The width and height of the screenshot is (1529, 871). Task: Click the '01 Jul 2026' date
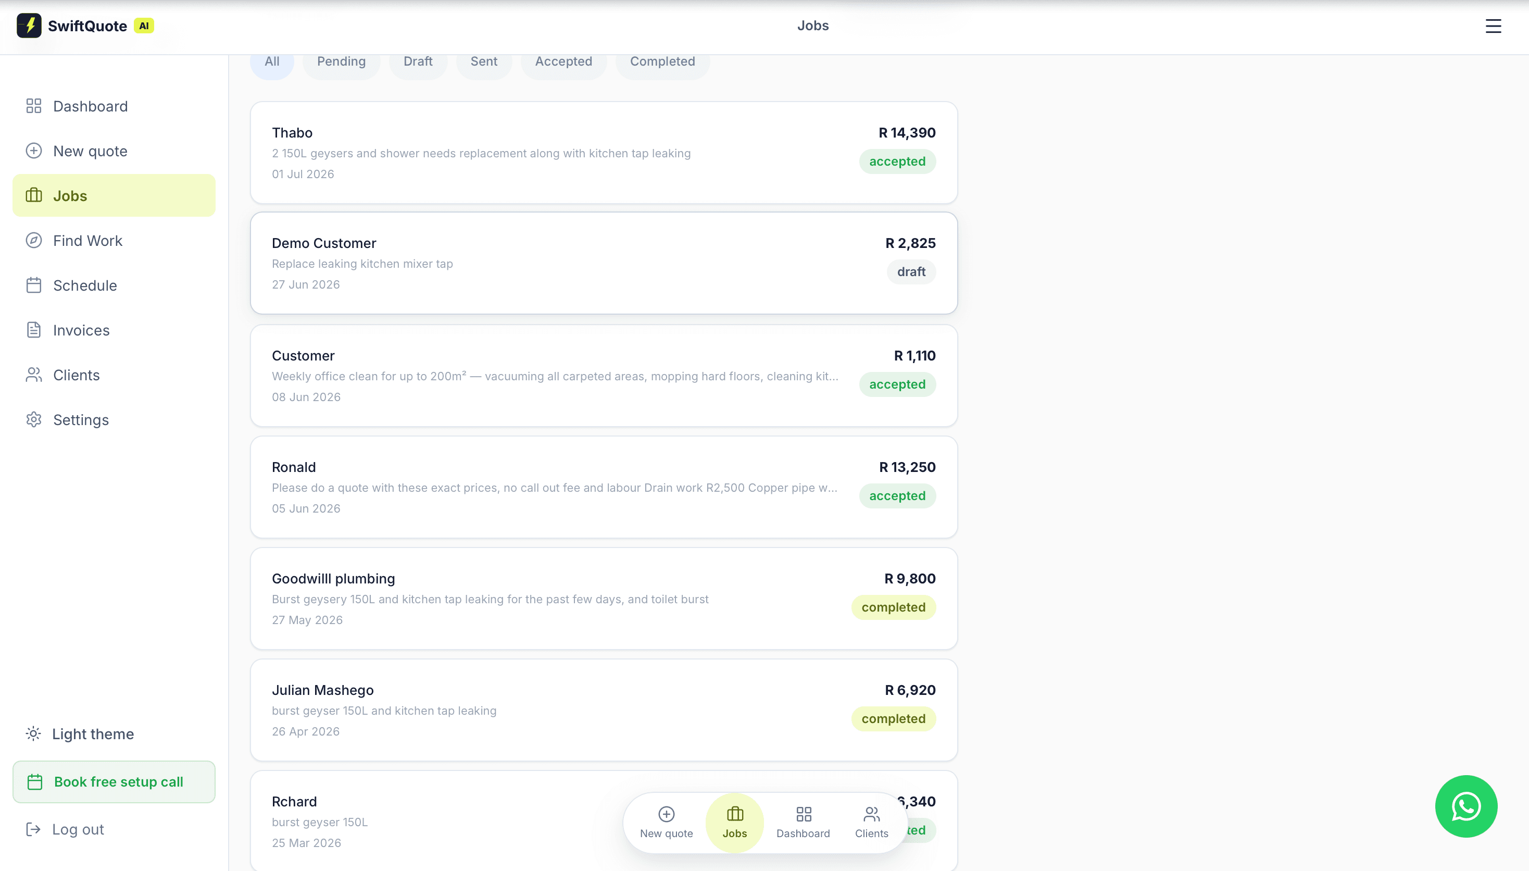click(303, 174)
